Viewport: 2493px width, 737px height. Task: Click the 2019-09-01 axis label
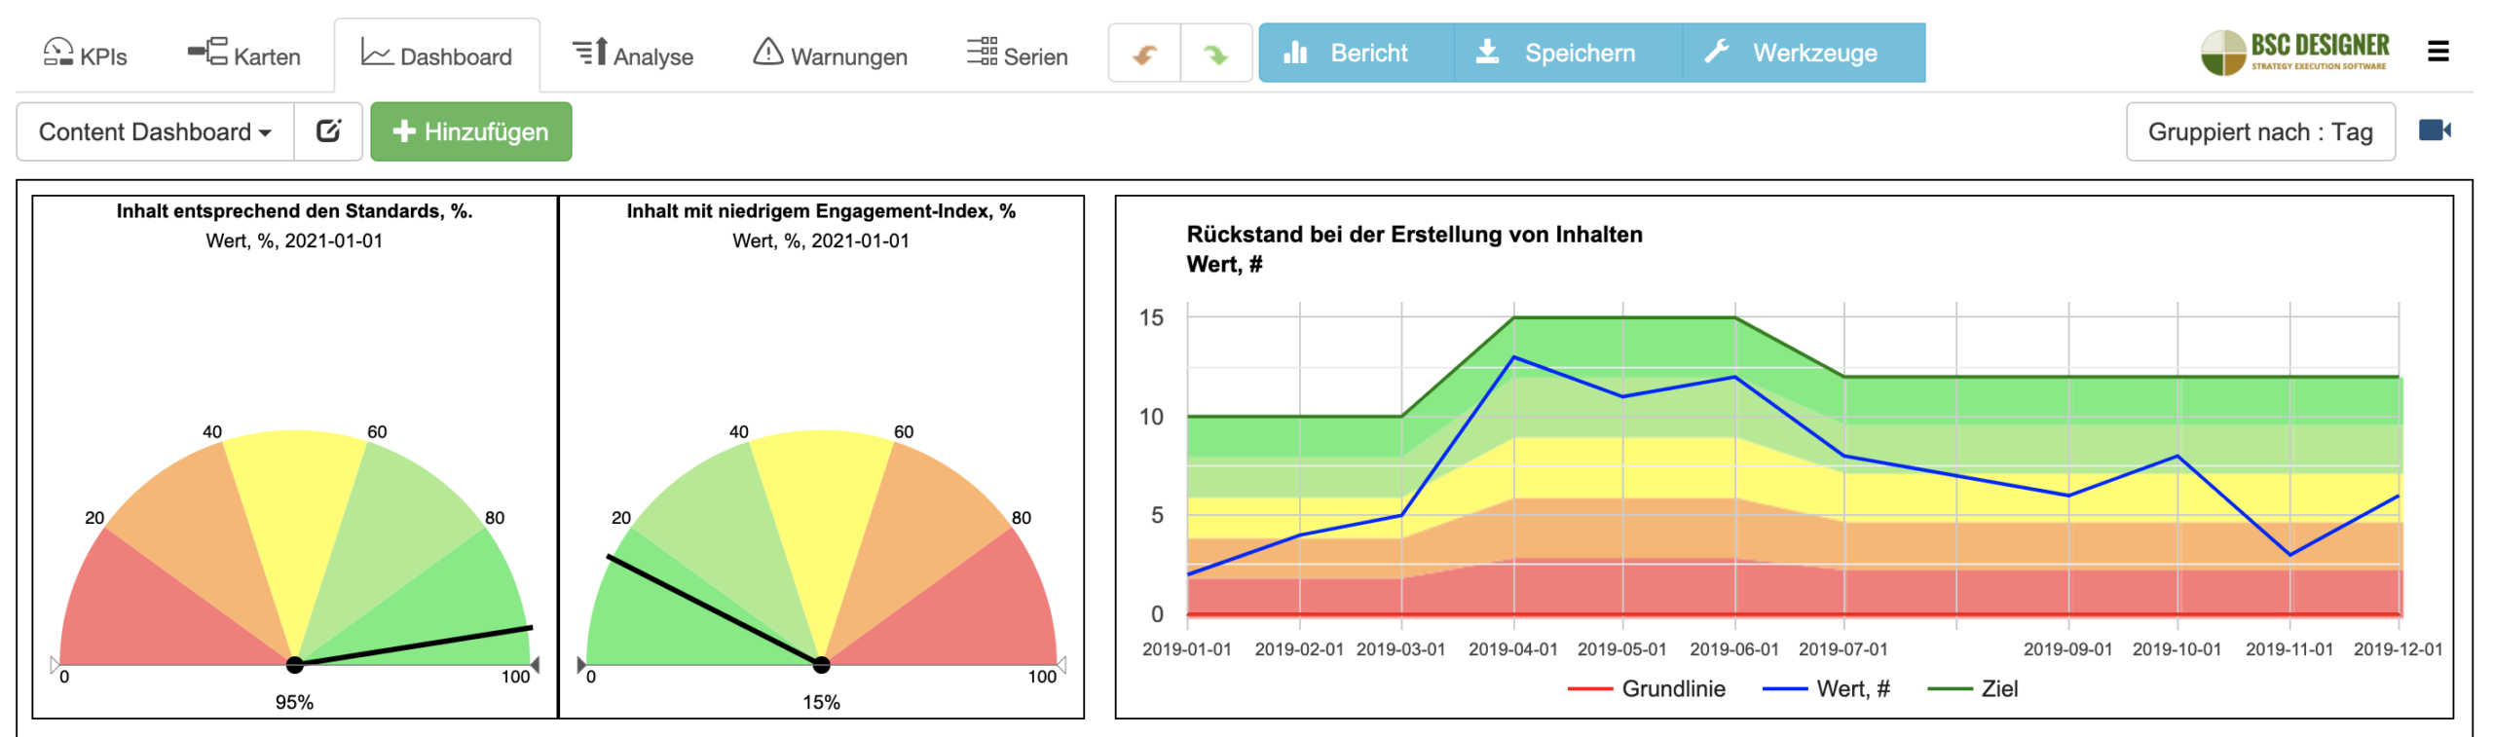[x=2067, y=649]
